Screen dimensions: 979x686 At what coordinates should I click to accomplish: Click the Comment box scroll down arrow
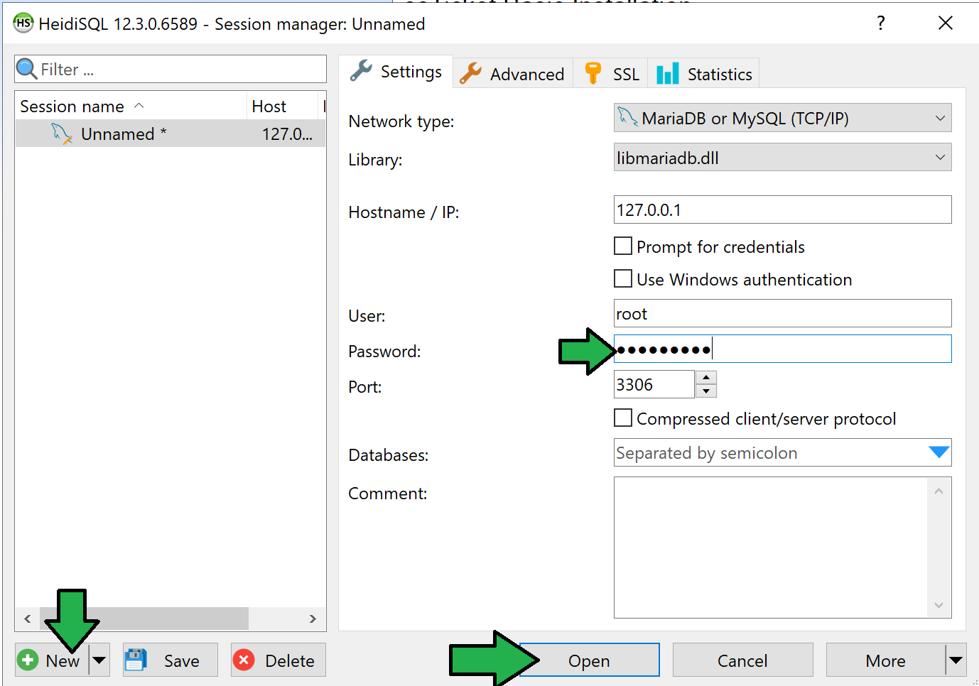[939, 605]
